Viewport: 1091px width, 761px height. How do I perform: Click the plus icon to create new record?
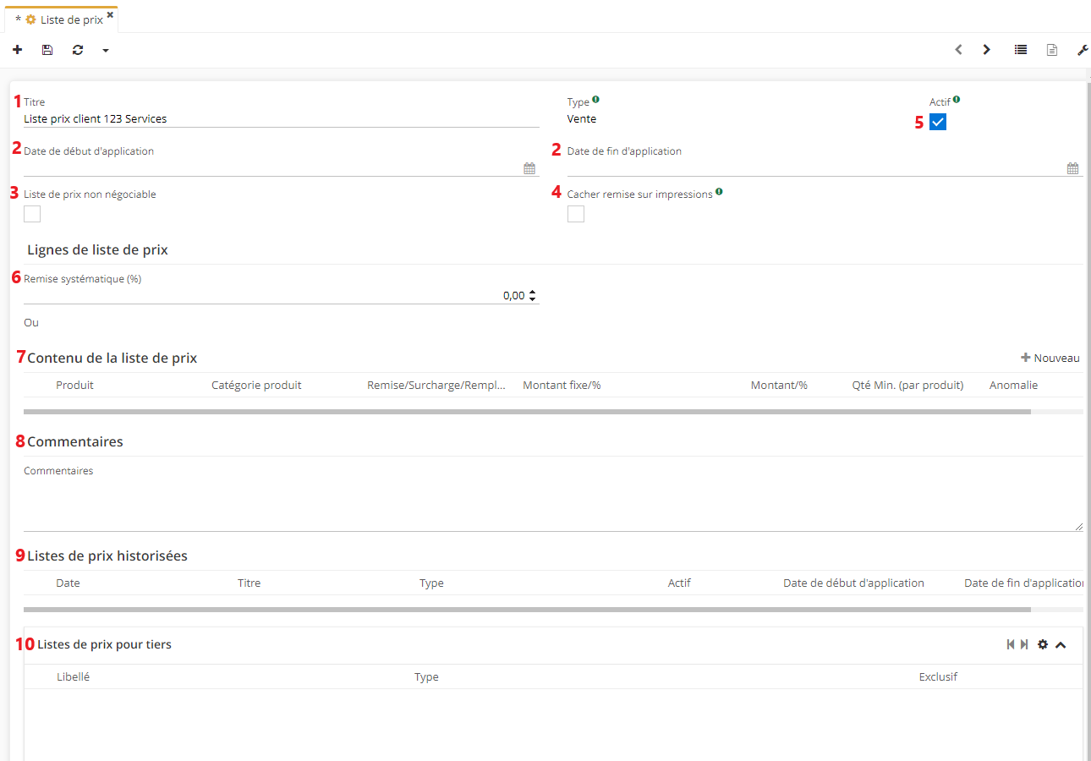pyautogui.click(x=18, y=50)
